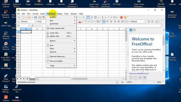Align cell text to the left
Viewport: 181px width, 102px height.
point(107,22)
